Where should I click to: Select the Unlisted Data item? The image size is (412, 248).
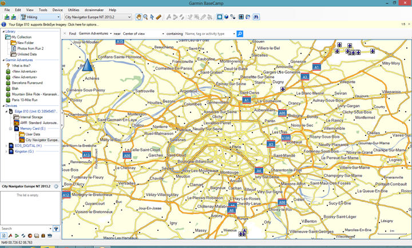click(27, 54)
